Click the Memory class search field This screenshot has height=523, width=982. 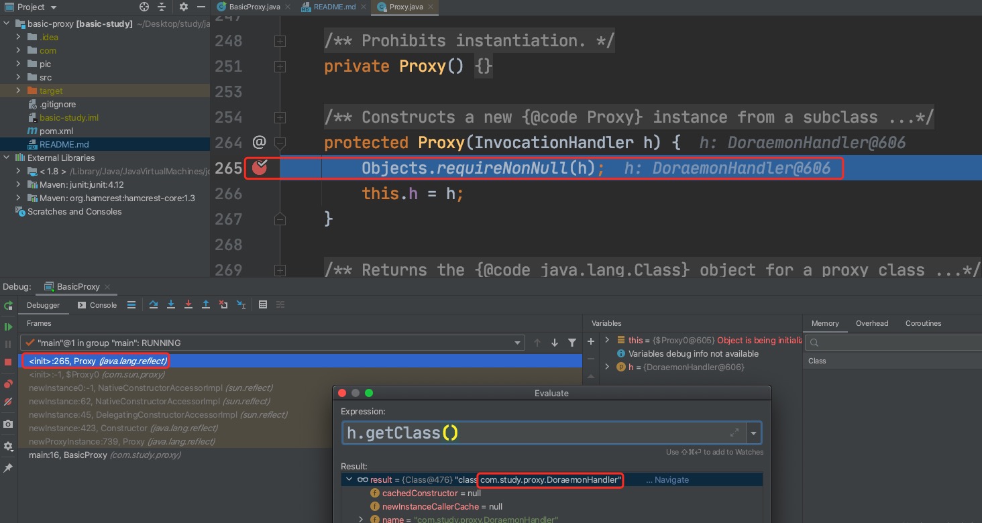tap(894, 343)
